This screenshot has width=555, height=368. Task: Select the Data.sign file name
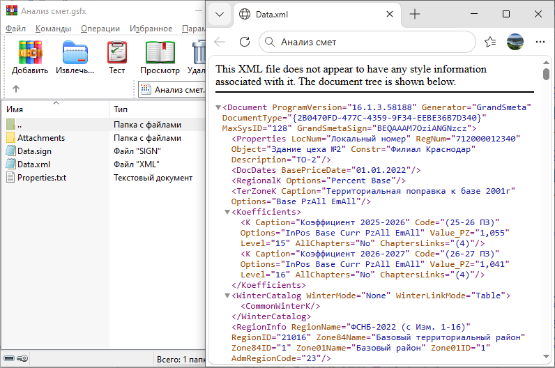pyautogui.click(x=34, y=151)
